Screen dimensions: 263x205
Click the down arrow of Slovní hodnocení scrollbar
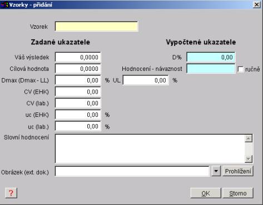tap(249, 159)
